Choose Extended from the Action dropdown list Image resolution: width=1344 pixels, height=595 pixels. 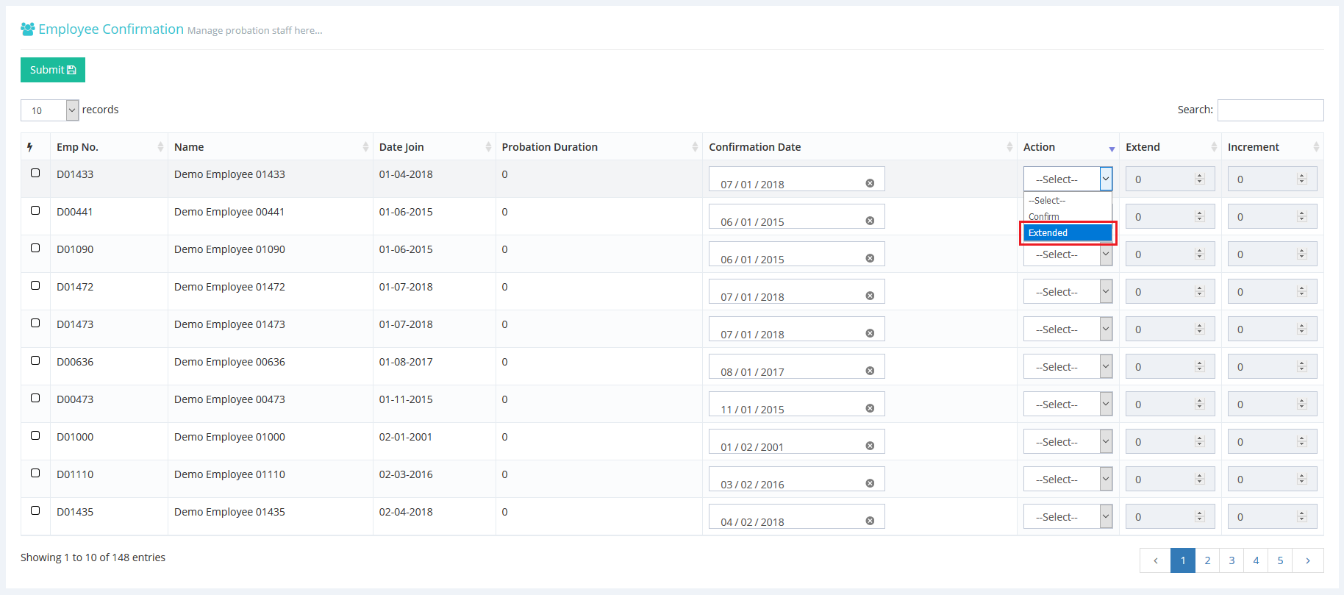click(x=1067, y=233)
